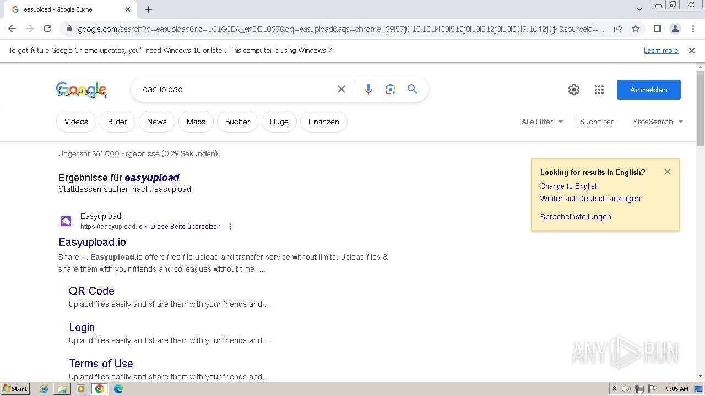Open the Chrome profile avatar icon
705x396 pixels.
coord(675,29)
